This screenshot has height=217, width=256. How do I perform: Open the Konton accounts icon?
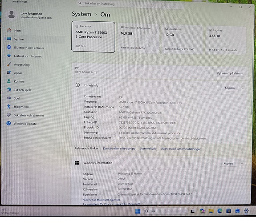pos(9,81)
